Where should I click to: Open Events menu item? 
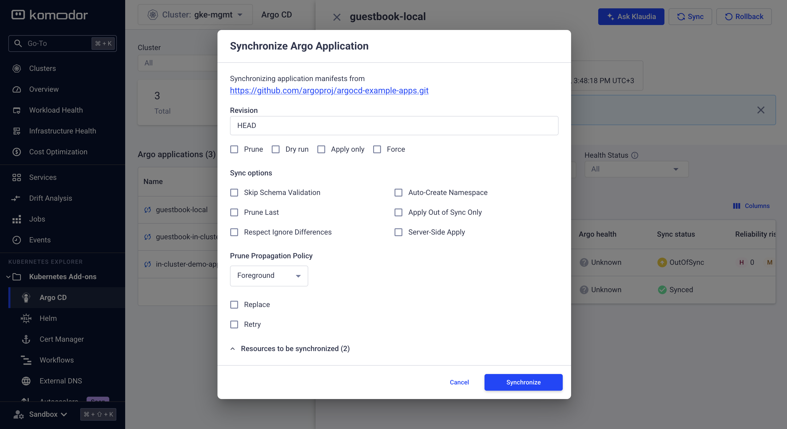(40, 240)
